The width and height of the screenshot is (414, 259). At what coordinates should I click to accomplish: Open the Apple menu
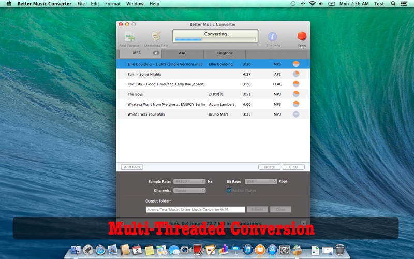pyautogui.click(x=9, y=4)
